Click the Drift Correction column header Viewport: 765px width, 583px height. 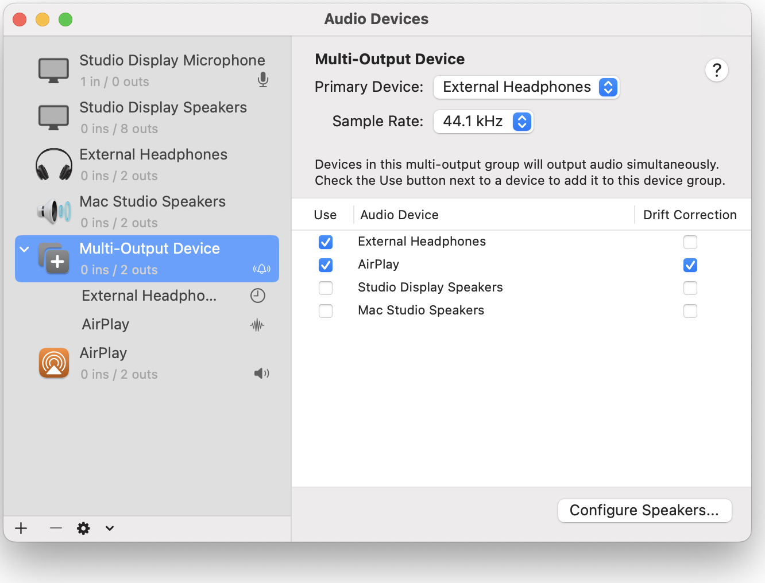(690, 215)
